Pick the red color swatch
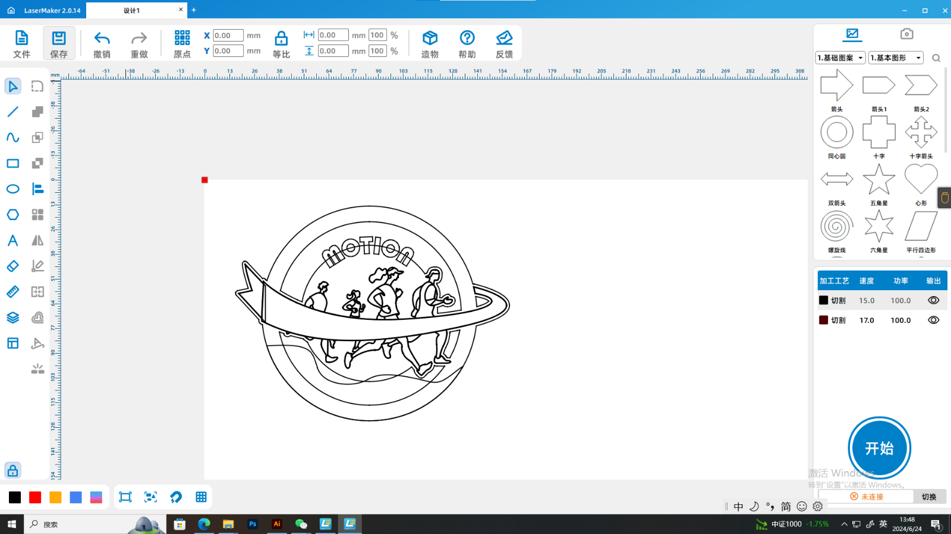 (35, 497)
